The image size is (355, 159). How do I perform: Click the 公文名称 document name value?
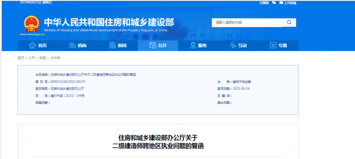pyautogui.click(x=93, y=74)
